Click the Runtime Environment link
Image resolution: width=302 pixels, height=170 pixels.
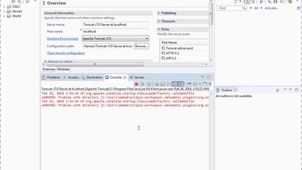click(x=63, y=39)
